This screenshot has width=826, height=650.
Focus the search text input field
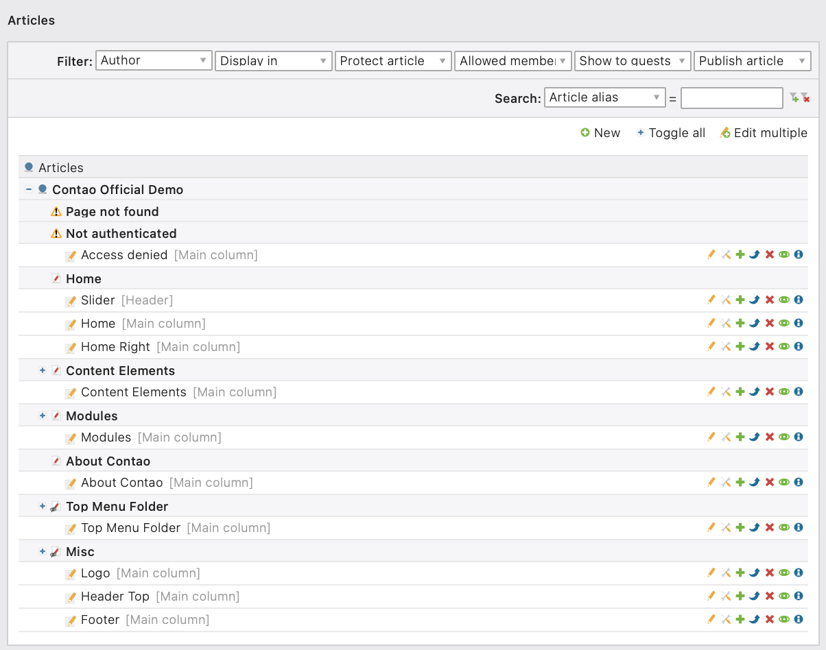[732, 98]
